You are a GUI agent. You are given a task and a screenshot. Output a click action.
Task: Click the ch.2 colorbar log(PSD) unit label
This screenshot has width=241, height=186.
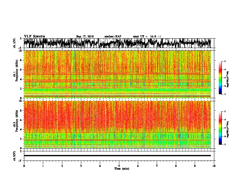click(x=228, y=129)
